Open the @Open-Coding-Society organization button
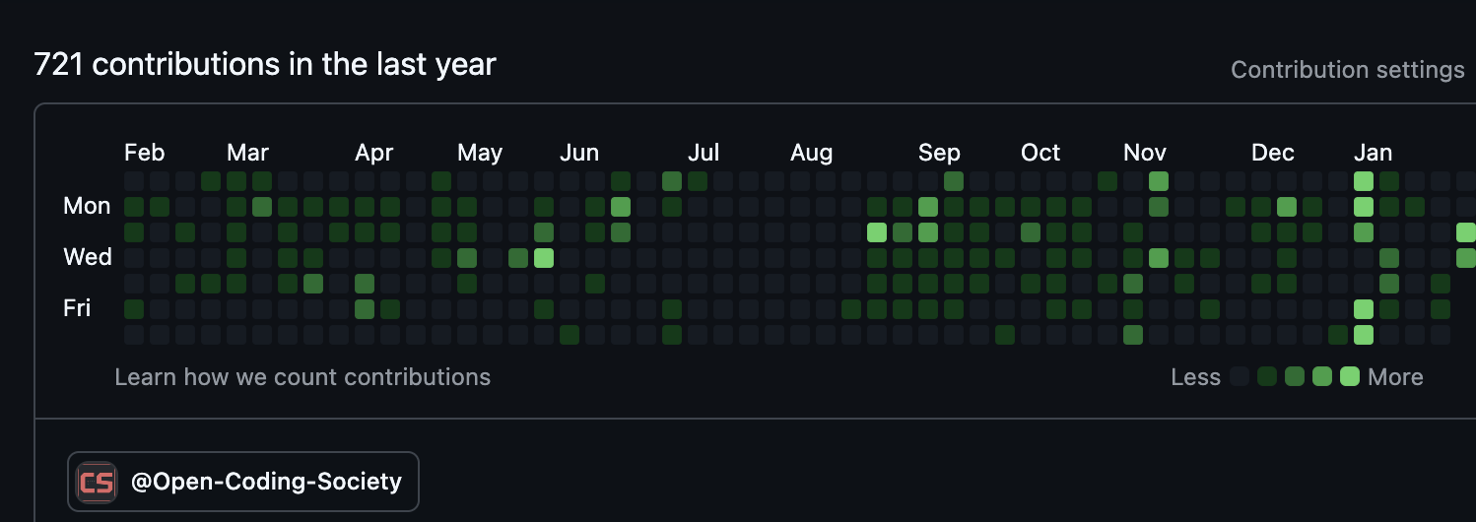The image size is (1476, 522). pos(243,482)
